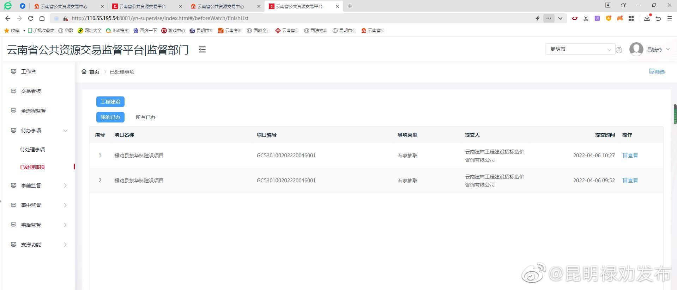Close the active 云南省公共资源交易平台 tab

tap(337, 6)
